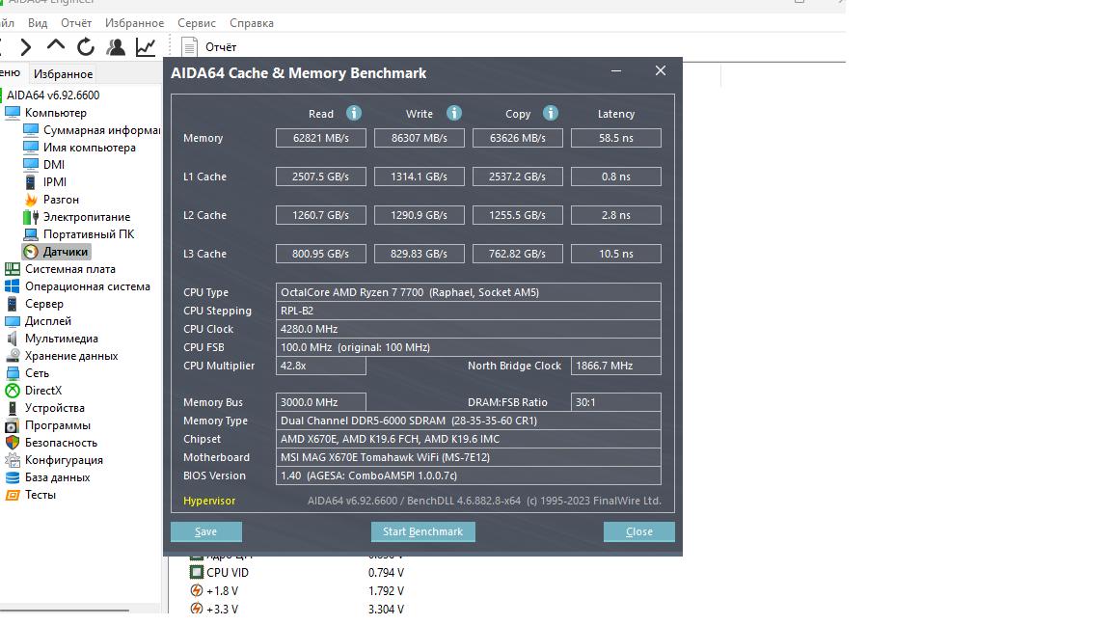Open the Справка menu

coord(252,23)
